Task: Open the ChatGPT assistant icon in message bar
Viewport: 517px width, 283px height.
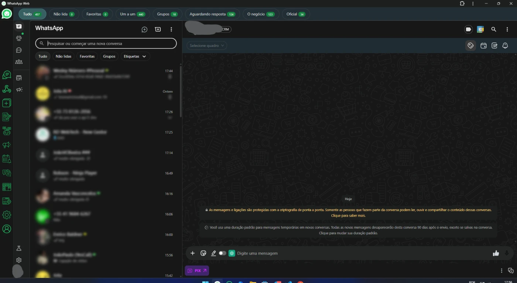Action: tap(232, 253)
